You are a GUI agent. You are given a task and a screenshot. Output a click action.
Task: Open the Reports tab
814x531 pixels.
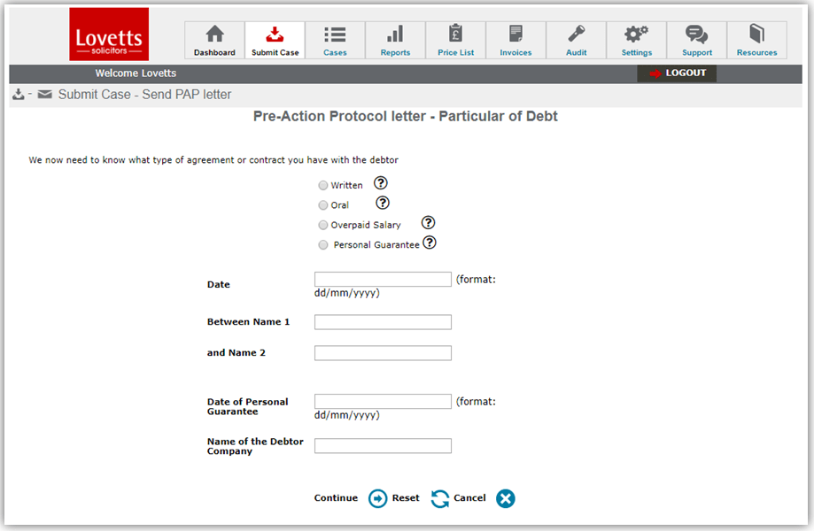(x=395, y=41)
